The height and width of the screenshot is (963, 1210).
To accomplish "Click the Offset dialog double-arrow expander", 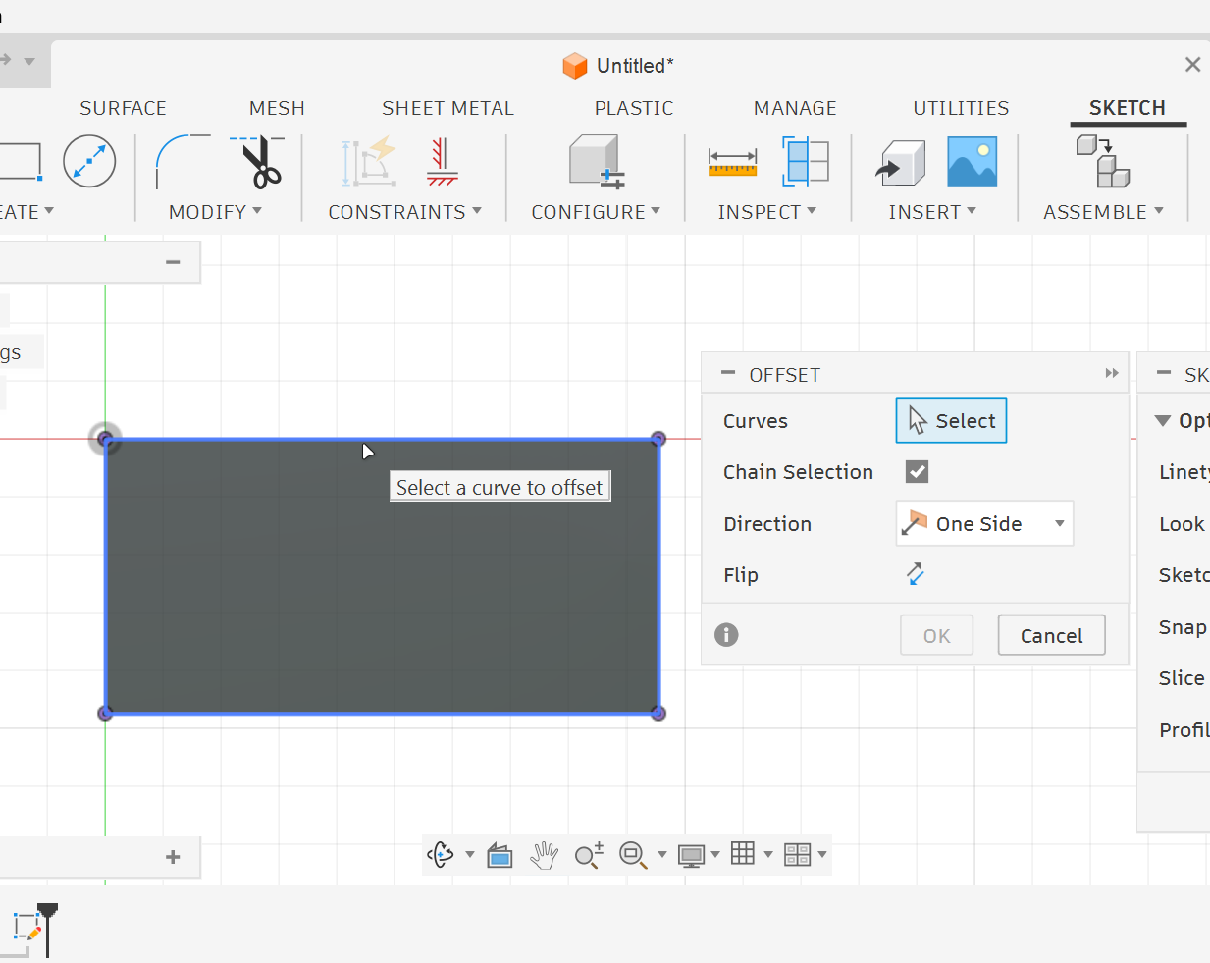I will [x=1112, y=373].
